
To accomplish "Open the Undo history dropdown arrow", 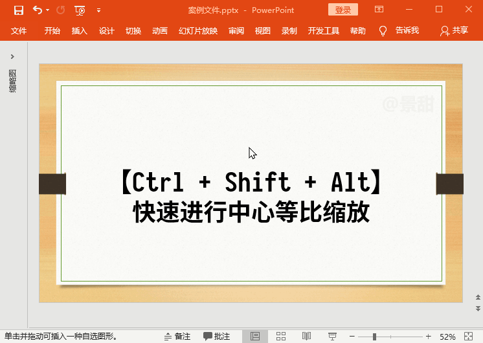I will tap(47, 10).
